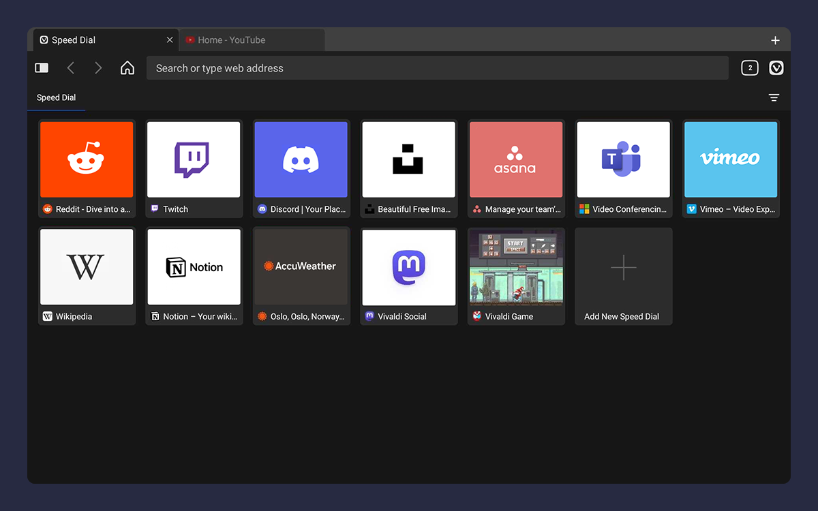Go forward with the right arrow
This screenshot has height=511, width=818.
pos(98,68)
